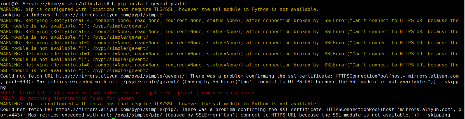Click the 'Retry(total=0' warning text
The height and width of the screenshot is (119, 465).
point(72,65)
